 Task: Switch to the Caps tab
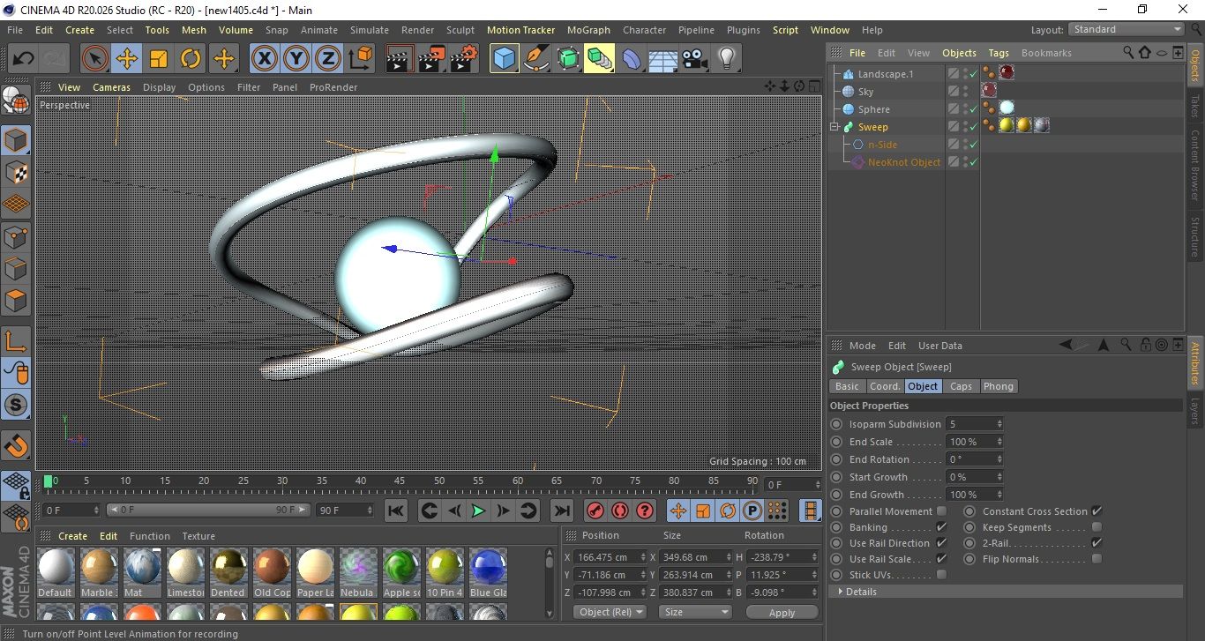point(961,386)
